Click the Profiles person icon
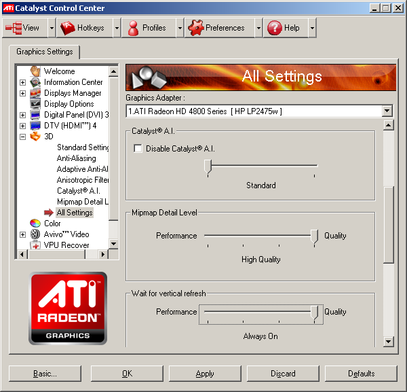The height and width of the screenshot is (392, 407). [133, 28]
